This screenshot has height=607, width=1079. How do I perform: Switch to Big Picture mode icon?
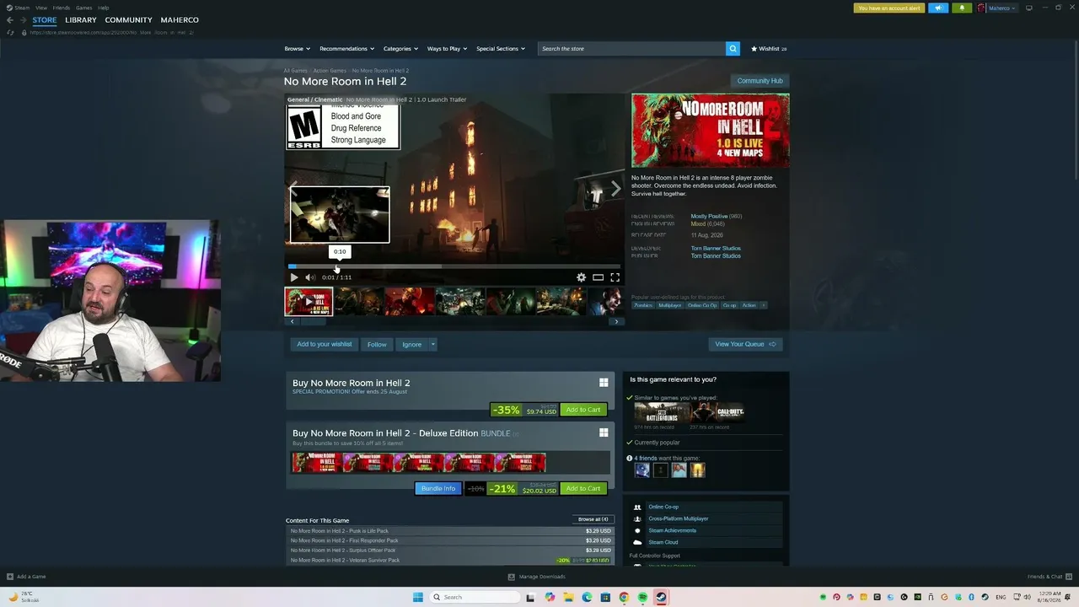click(x=1028, y=8)
